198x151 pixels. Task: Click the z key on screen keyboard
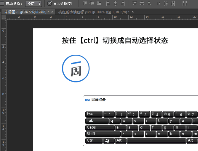[127, 134]
